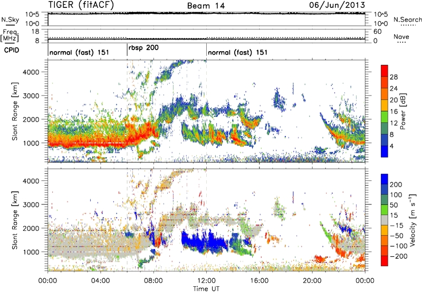The width and height of the screenshot is (422, 292).
Task: Click the 16:00 time axis tick
Action: point(259,281)
